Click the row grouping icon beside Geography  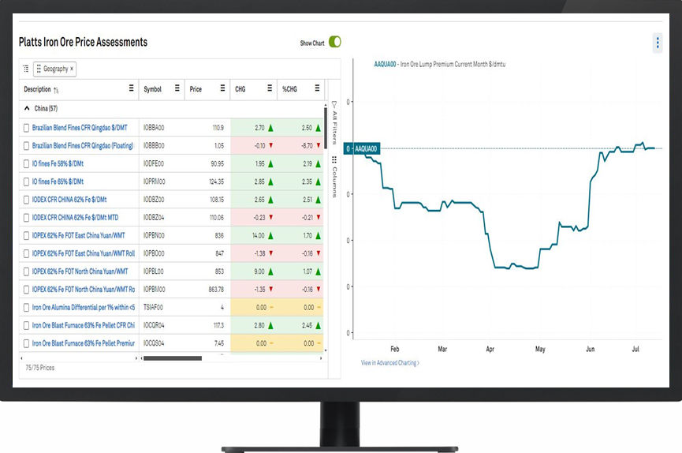pyautogui.click(x=25, y=69)
